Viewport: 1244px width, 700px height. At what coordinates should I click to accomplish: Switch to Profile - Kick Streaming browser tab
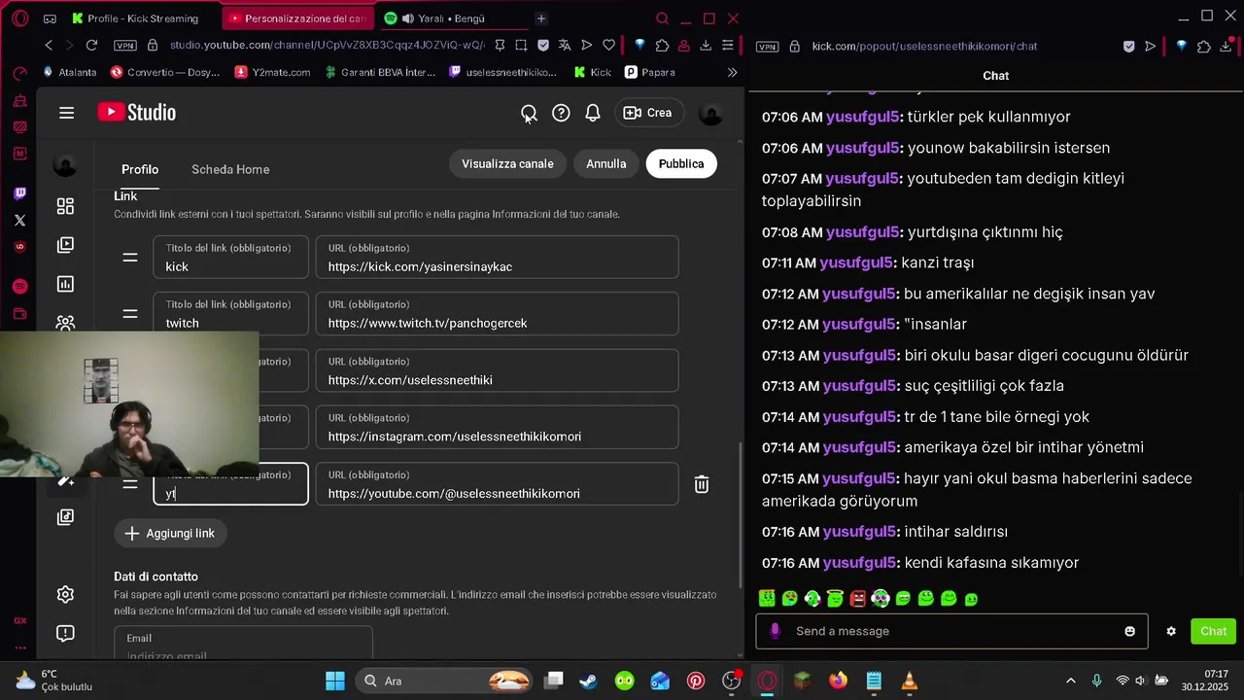click(x=141, y=18)
